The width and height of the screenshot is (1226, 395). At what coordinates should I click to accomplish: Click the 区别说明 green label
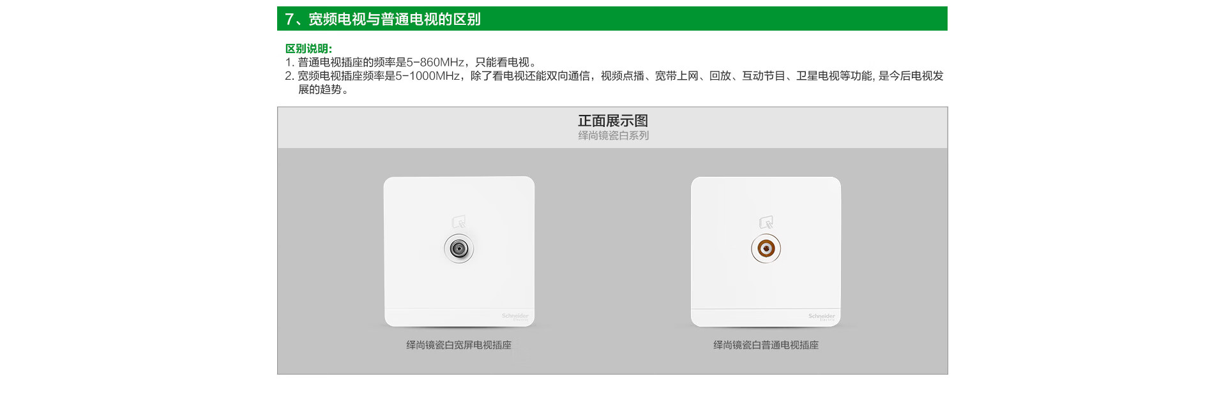pos(308,48)
